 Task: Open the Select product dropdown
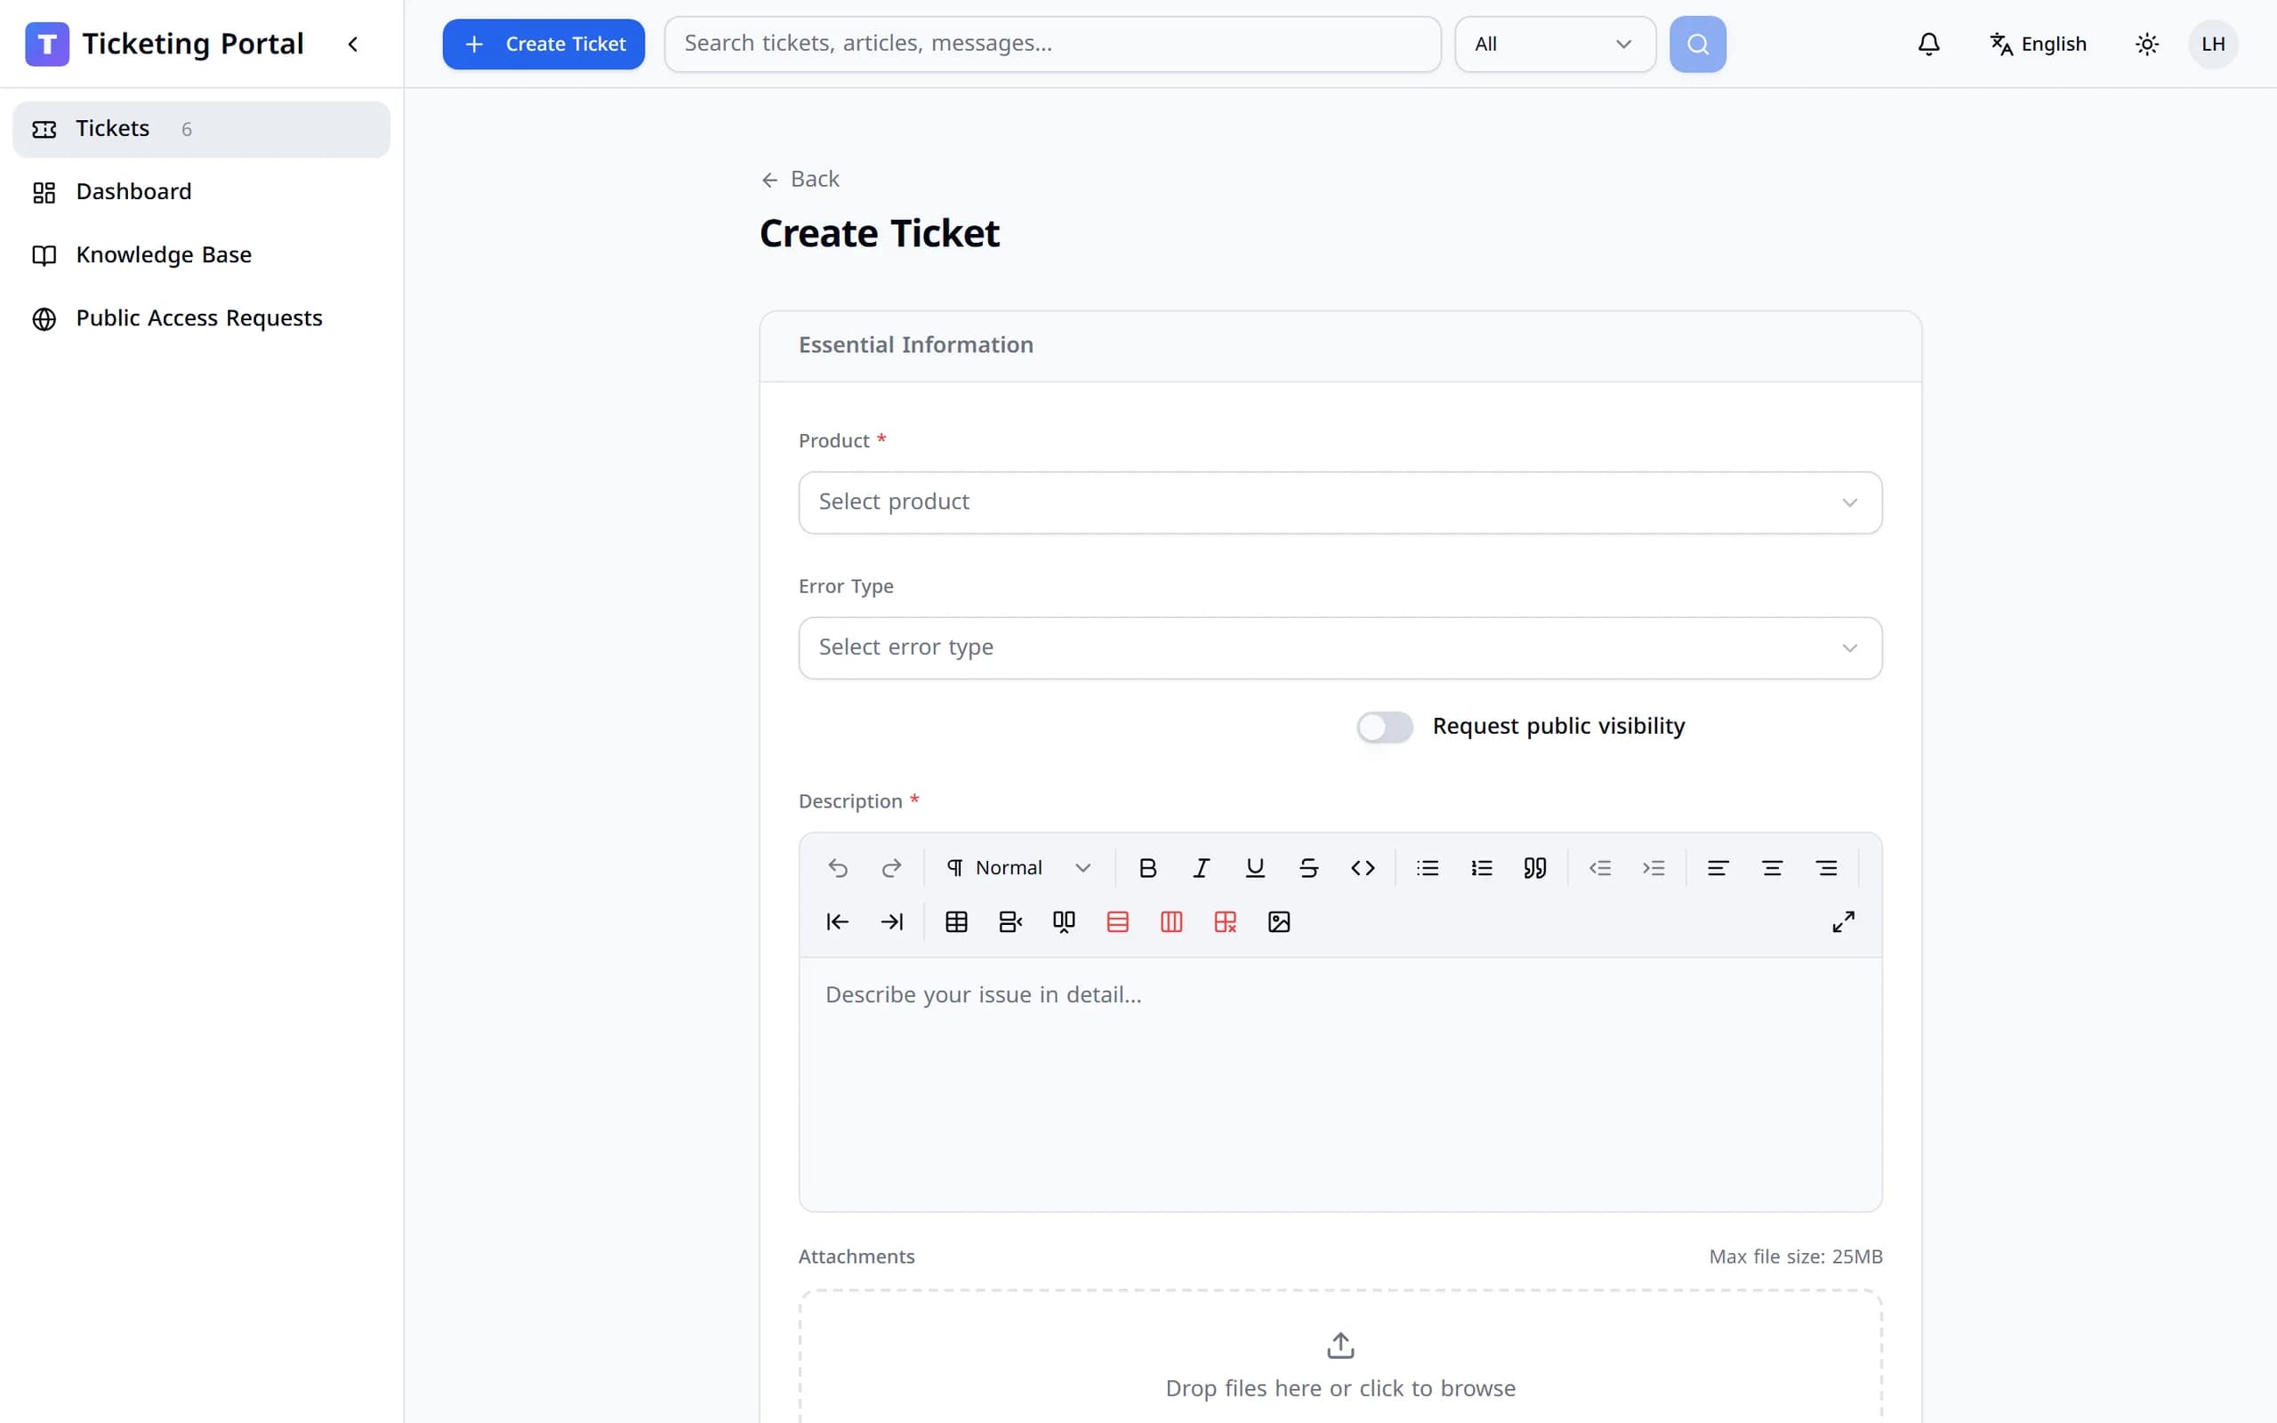(1340, 502)
